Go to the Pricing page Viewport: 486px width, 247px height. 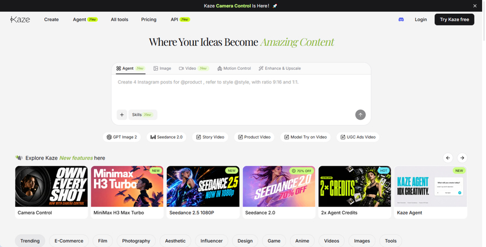[149, 19]
